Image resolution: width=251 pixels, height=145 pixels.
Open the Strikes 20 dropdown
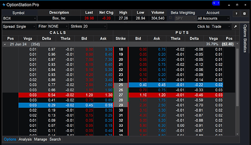(x=95, y=26)
